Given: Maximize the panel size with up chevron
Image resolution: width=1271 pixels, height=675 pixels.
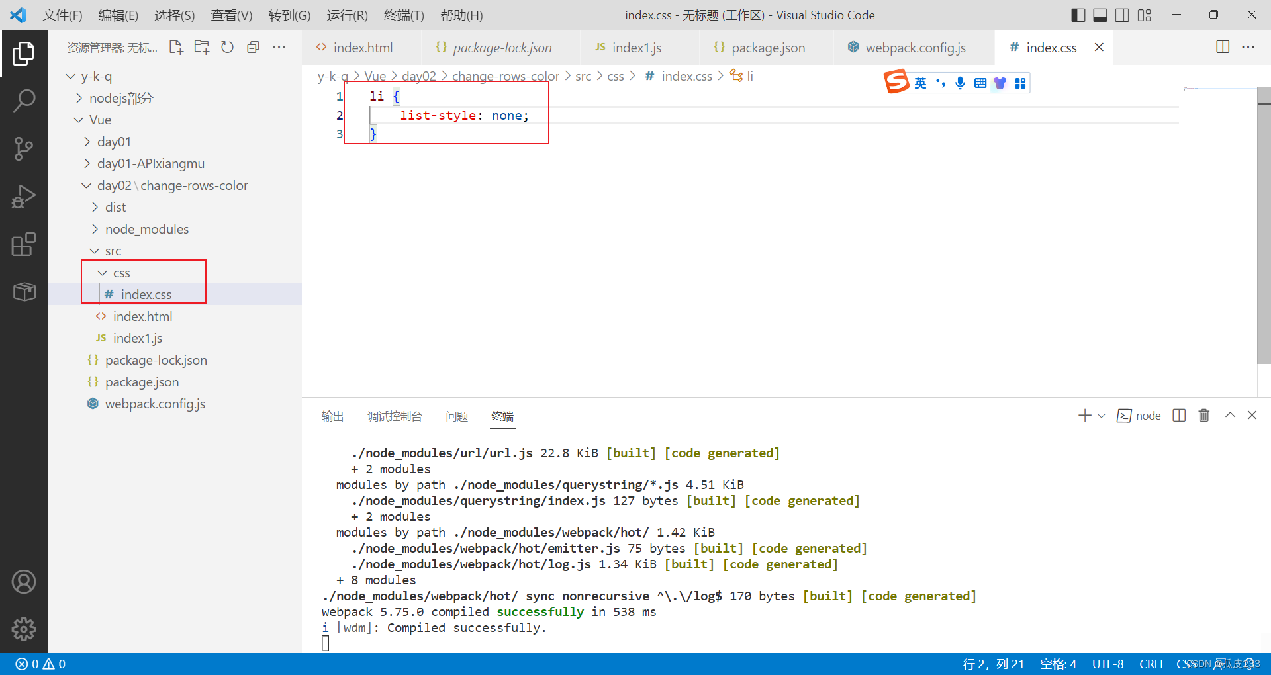Looking at the screenshot, I should pos(1230,416).
